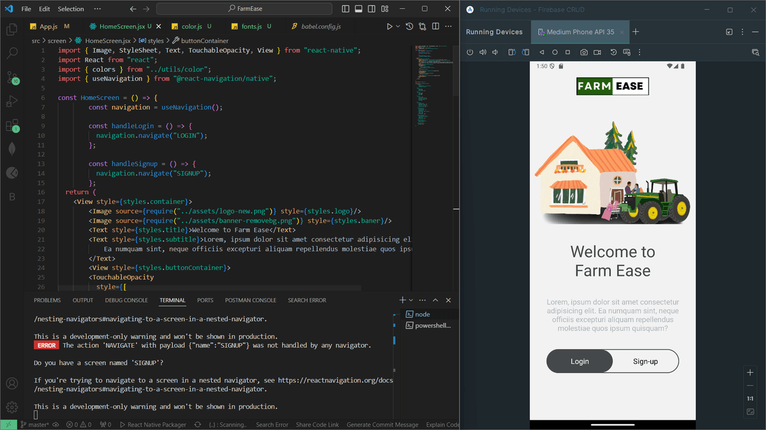Split the editor into two panes
This screenshot has height=430, width=766.
click(436, 26)
